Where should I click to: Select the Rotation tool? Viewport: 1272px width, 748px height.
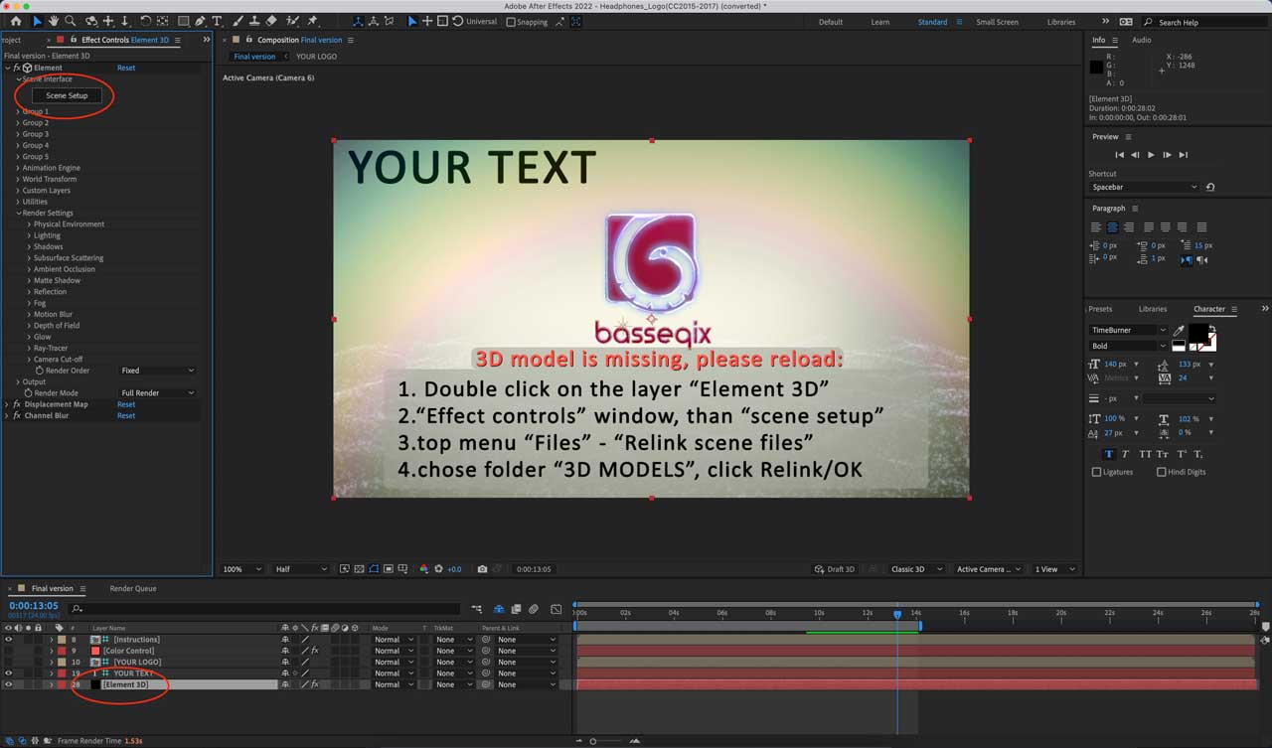pos(146,21)
